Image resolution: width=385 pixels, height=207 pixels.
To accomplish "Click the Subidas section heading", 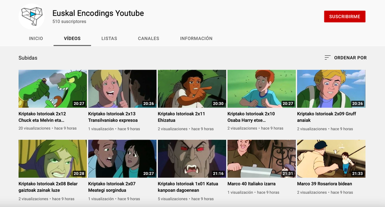I will [28, 58].
